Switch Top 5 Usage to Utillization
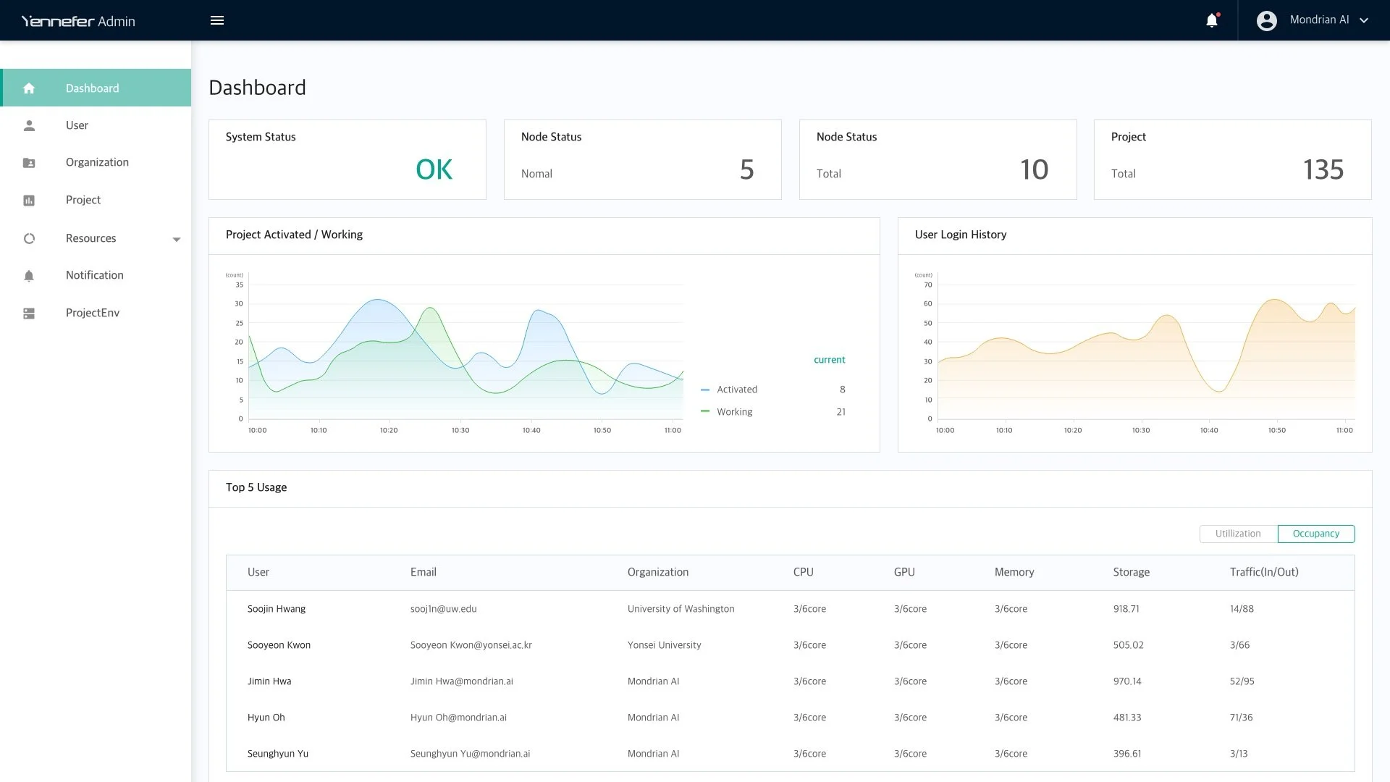1390x782 pixels. [x=1238, y=534]
